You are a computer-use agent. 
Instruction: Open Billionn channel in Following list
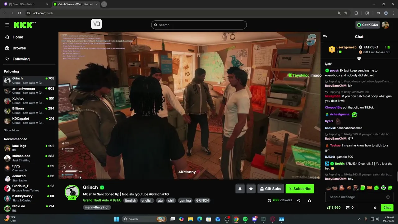(29, 110)
